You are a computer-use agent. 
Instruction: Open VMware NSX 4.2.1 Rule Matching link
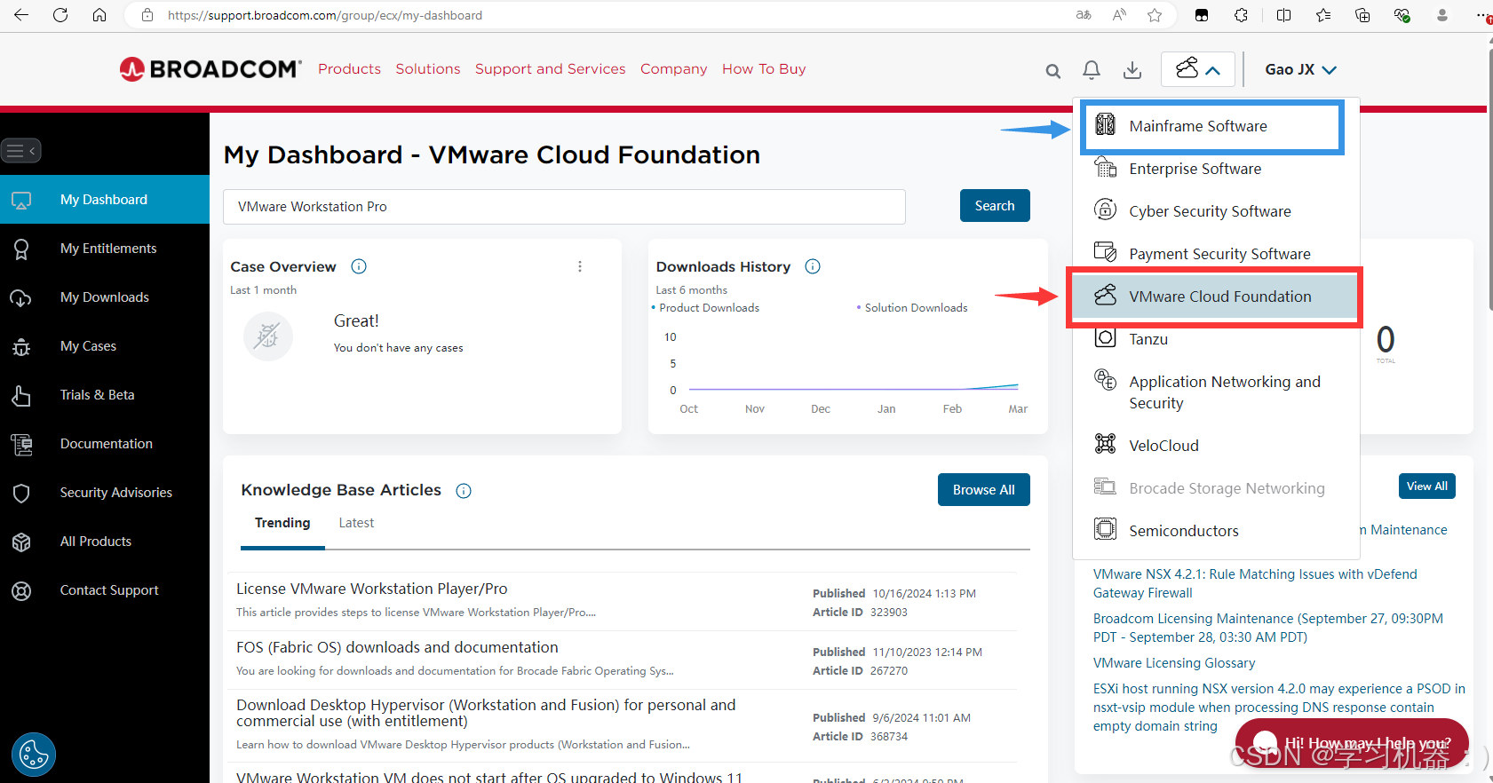(1255, 583)
